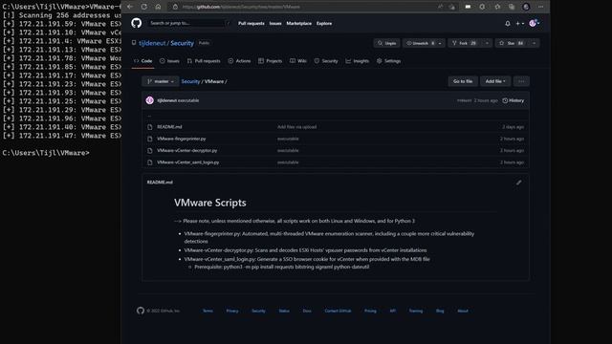Click the GitHub Octocat logo in header
This screenshot has height=344, width=612.
pos(136,23)
